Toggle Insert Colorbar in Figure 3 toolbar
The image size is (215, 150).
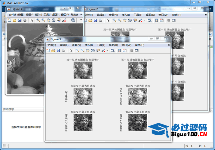120,51
